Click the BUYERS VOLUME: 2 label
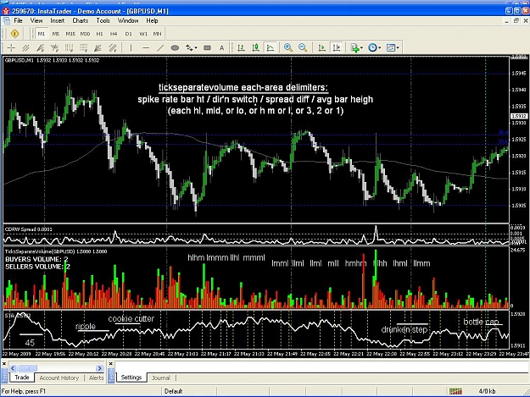Image resolution: width=530 pixels, height=397 pixels. [36, 259]
